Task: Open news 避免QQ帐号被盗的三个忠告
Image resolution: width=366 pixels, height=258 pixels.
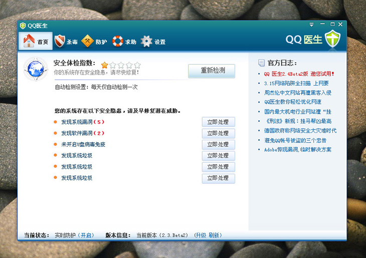Action: (295, 140)
